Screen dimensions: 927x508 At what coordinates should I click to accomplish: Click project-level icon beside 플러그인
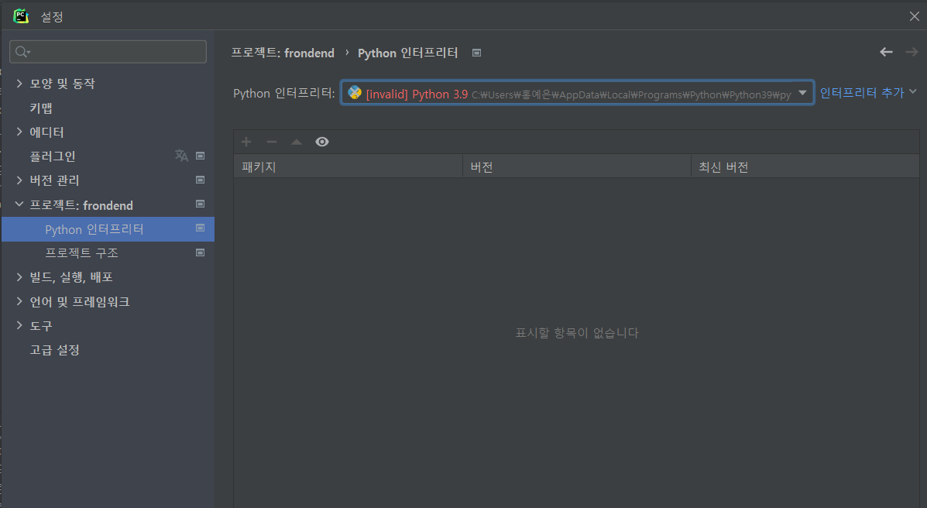pos(201,156)
